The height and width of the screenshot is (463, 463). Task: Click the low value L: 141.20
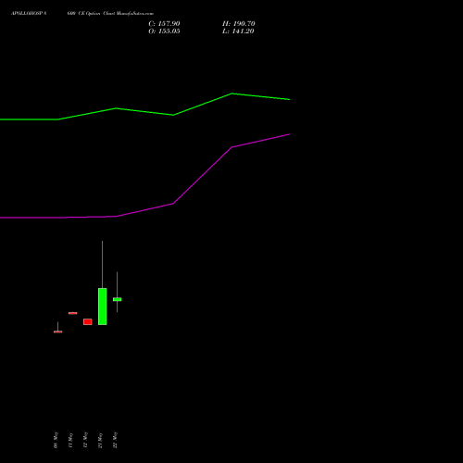click(x=238, y=31)
